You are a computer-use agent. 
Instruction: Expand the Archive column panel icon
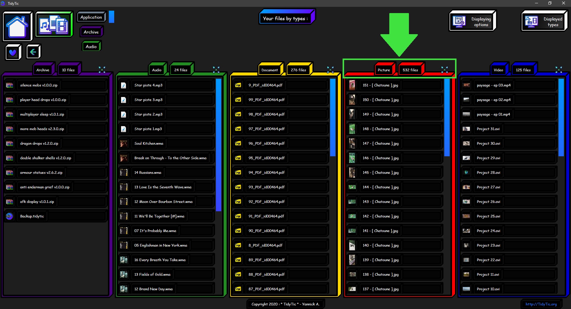click(102, 70)
